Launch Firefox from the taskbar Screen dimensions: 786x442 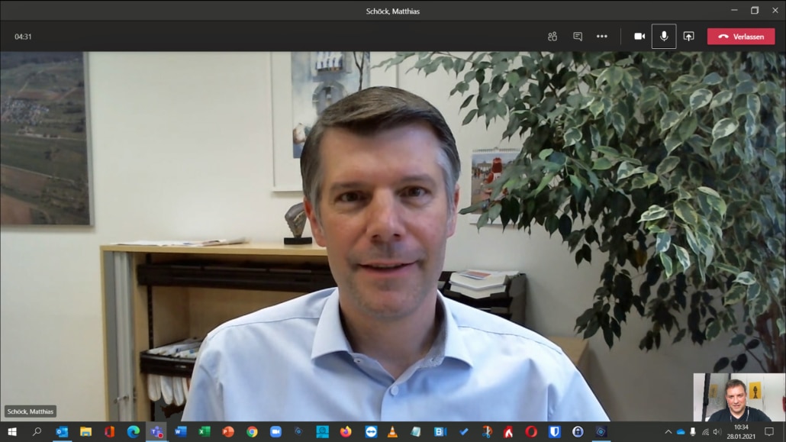click(346, 431)
